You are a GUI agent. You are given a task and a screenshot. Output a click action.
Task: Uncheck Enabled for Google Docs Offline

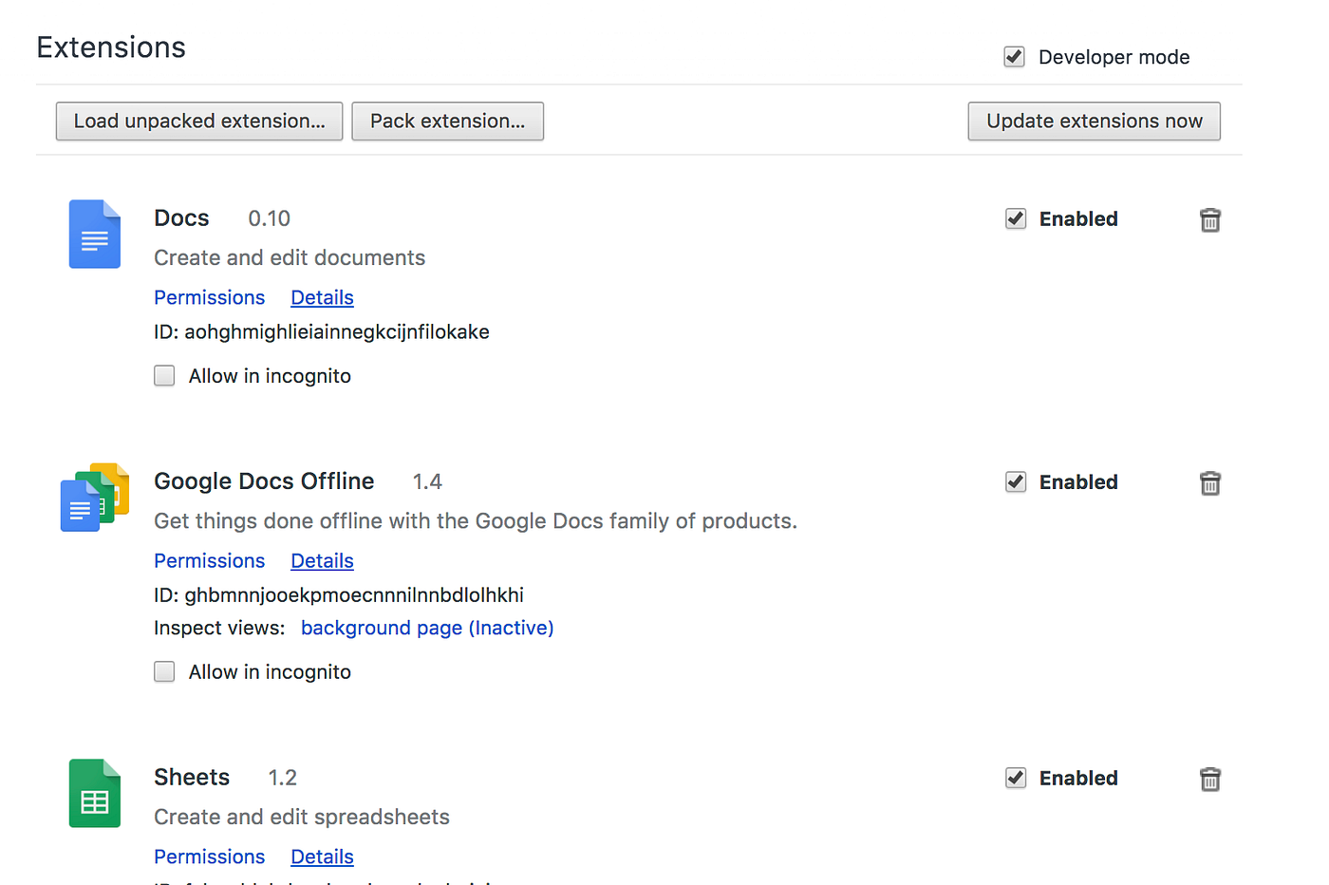point(1016,481)
